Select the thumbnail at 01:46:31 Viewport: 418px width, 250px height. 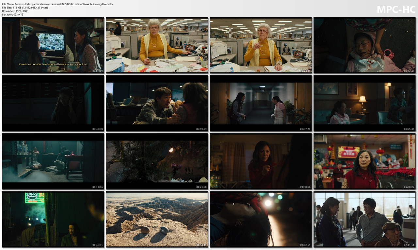click(53, 219)
